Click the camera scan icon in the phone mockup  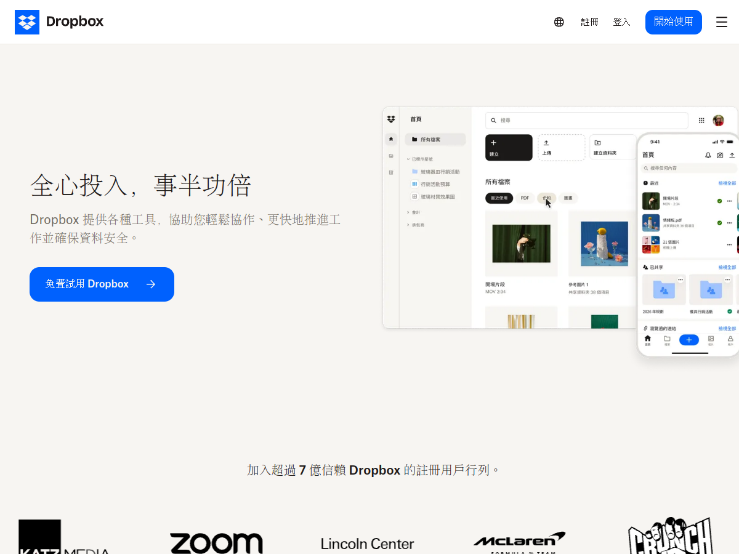click(720, 155)
